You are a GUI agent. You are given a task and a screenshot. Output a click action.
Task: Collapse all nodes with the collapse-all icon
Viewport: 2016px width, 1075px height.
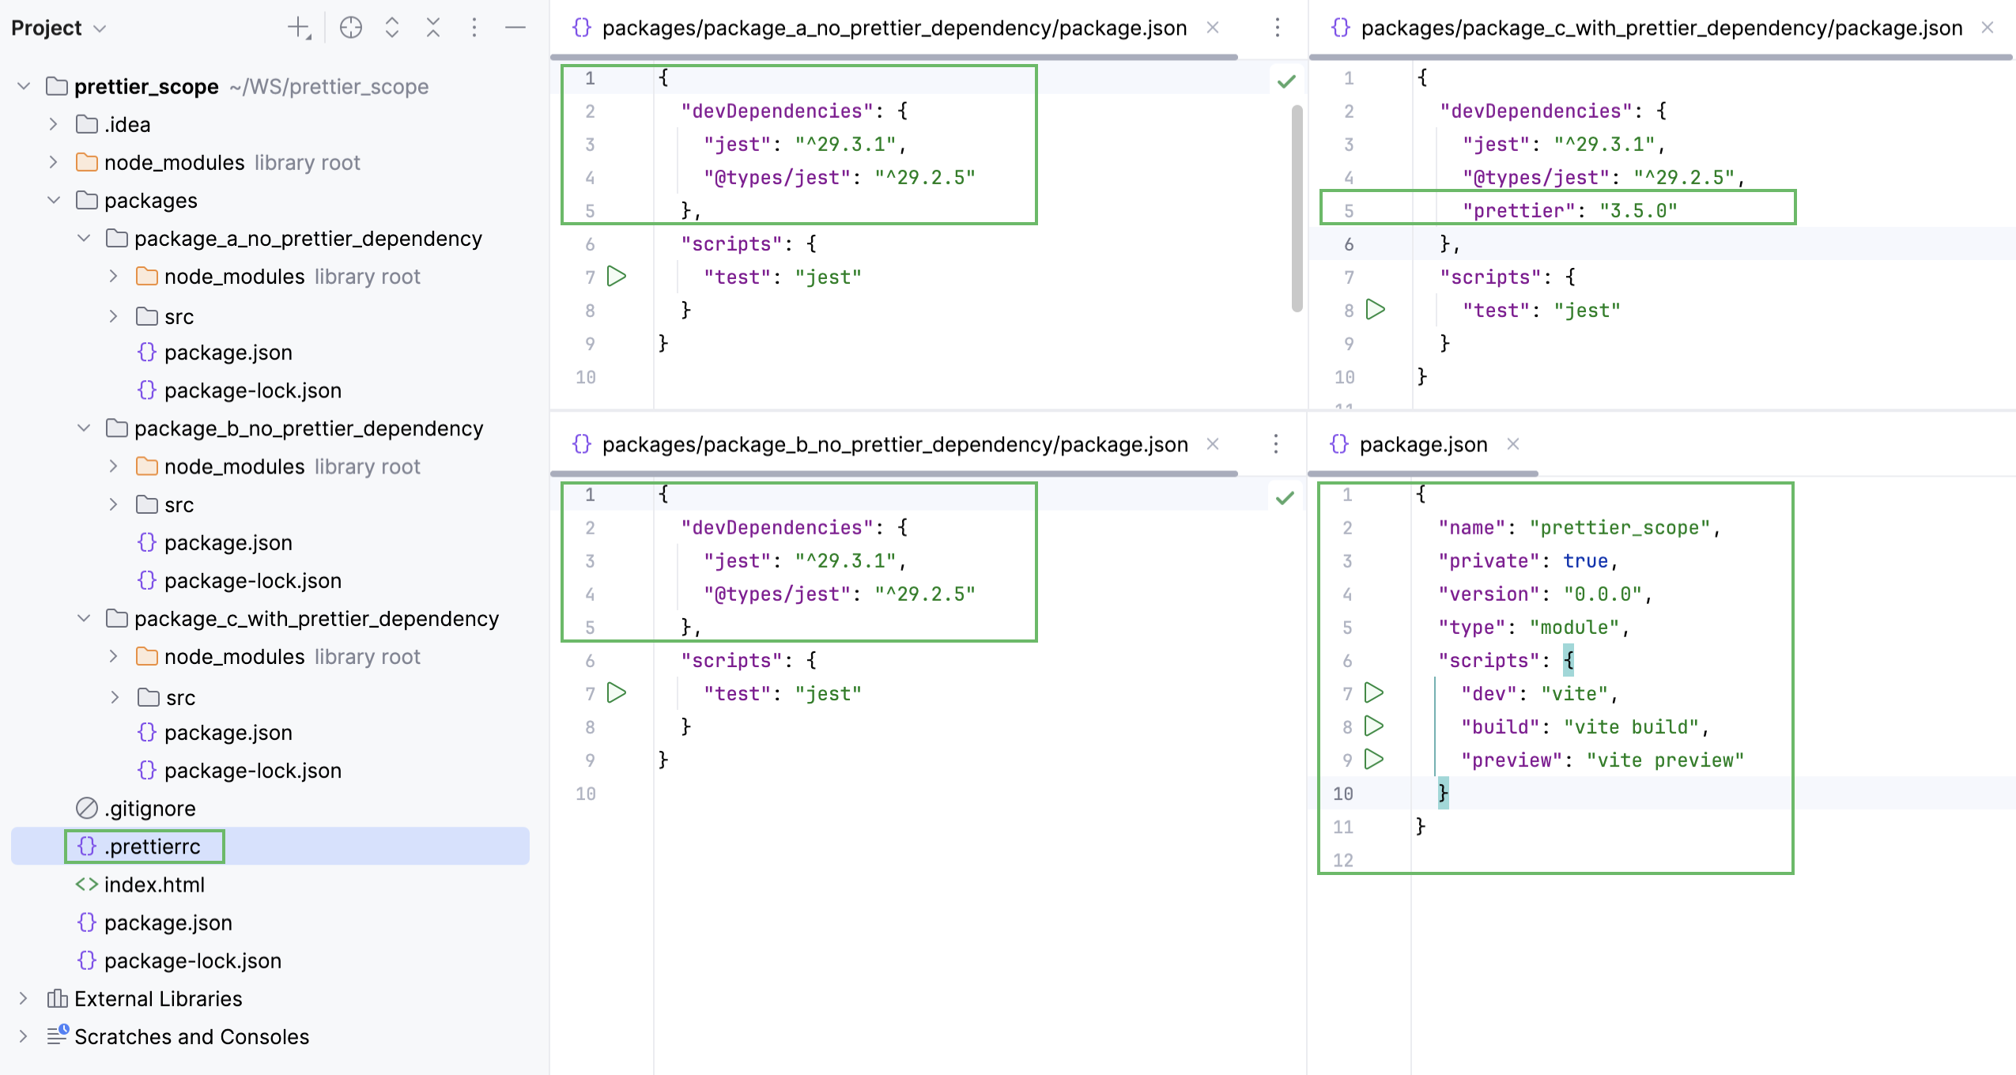tap(433, 27)
